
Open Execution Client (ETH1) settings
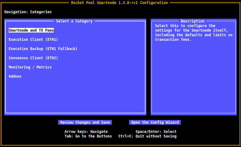pos(33,40)
